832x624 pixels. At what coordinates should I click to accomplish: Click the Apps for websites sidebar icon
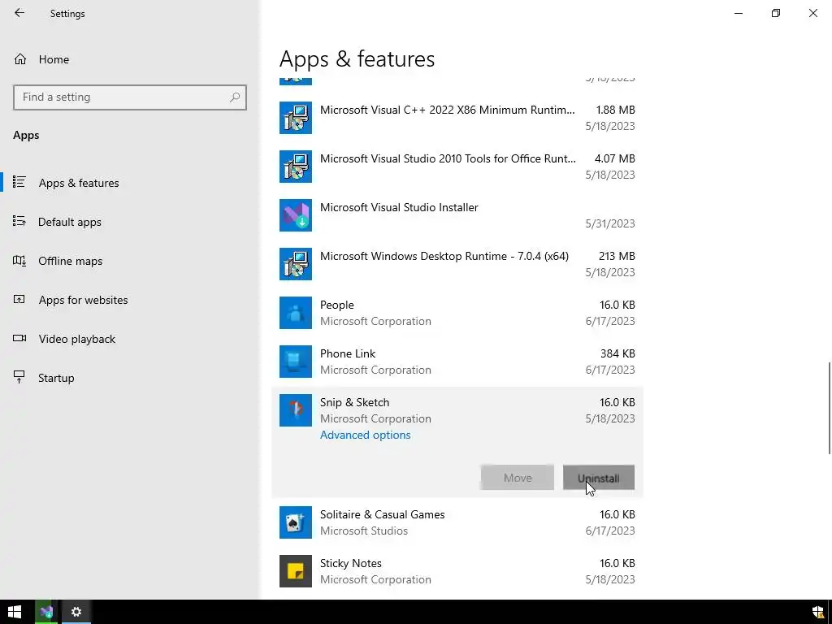[x=19, y=299]
